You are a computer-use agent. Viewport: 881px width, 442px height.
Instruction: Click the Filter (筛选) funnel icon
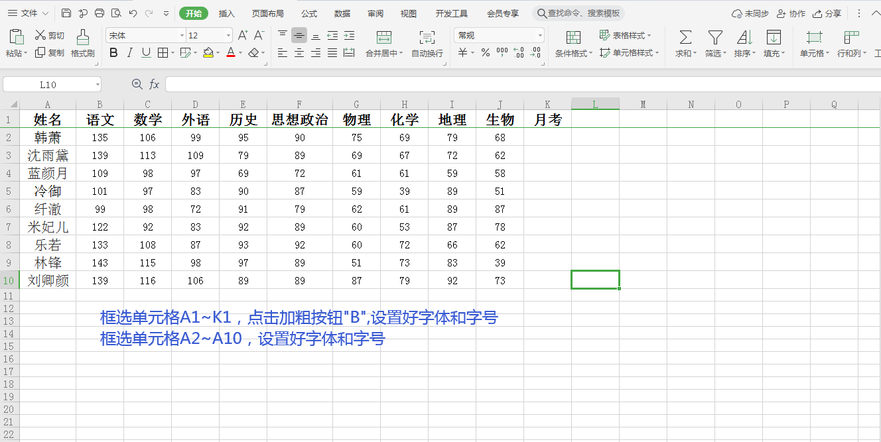[x=715, y=38]
